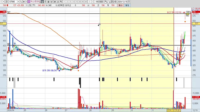Expand custom interval dropdown arrow
Viewport: 200px width, 112px height.
[x=92, y=2]
